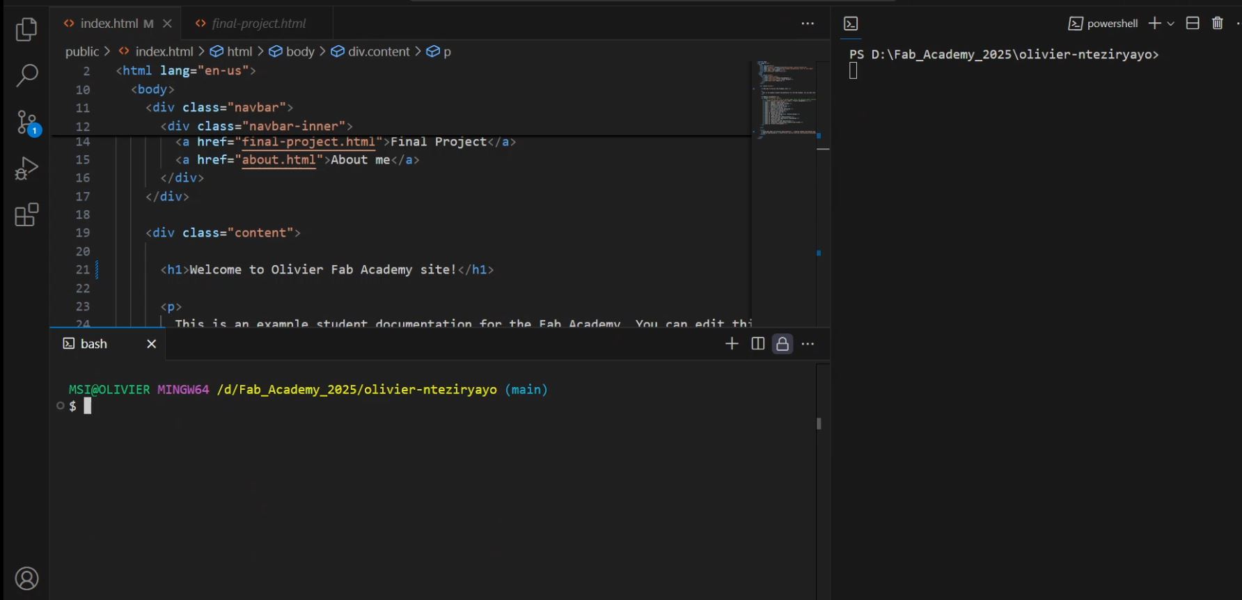Image resolution: width=1242 pixels, height=600 pixels.
Task: Click the bash terminal vertical scrollbar
Action: pyautogui.click(x=819, y=423)
